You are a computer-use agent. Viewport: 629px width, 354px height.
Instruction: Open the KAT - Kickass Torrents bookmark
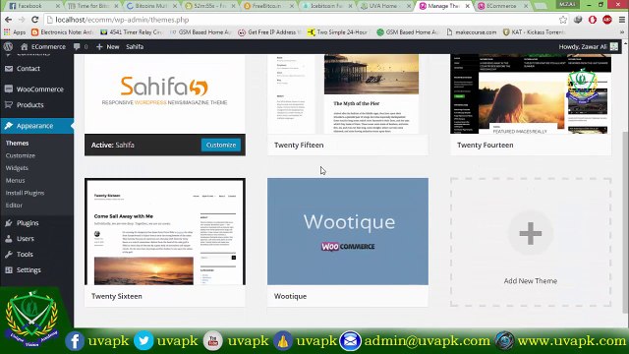pyautogui.click(x=534, y=32)
